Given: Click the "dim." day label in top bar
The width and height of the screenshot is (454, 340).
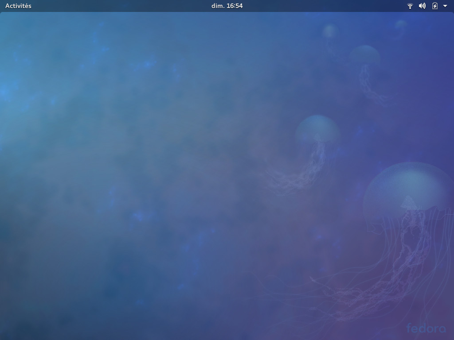Looking at the screenshot, I should [218, 6].
